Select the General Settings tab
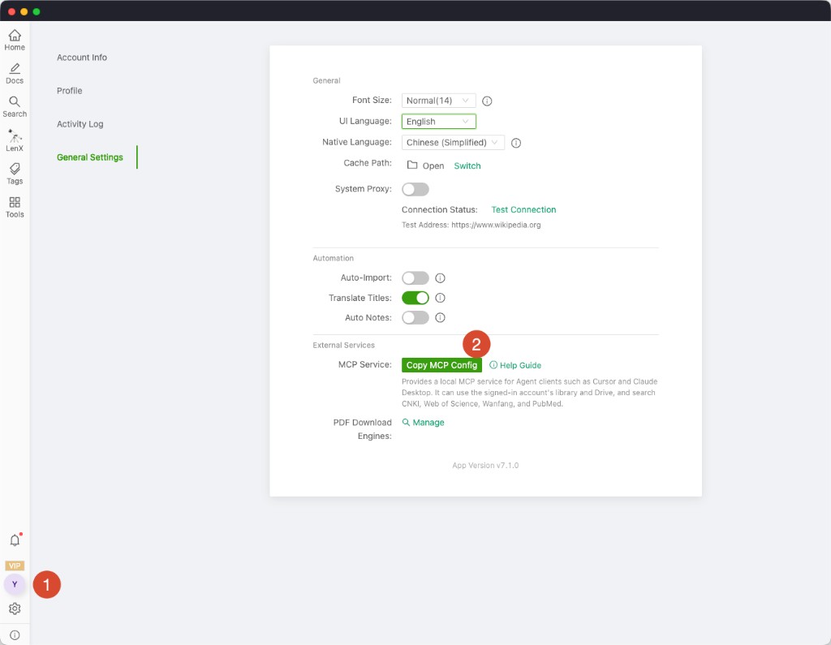The image size is (831, 645). (90, 157)
